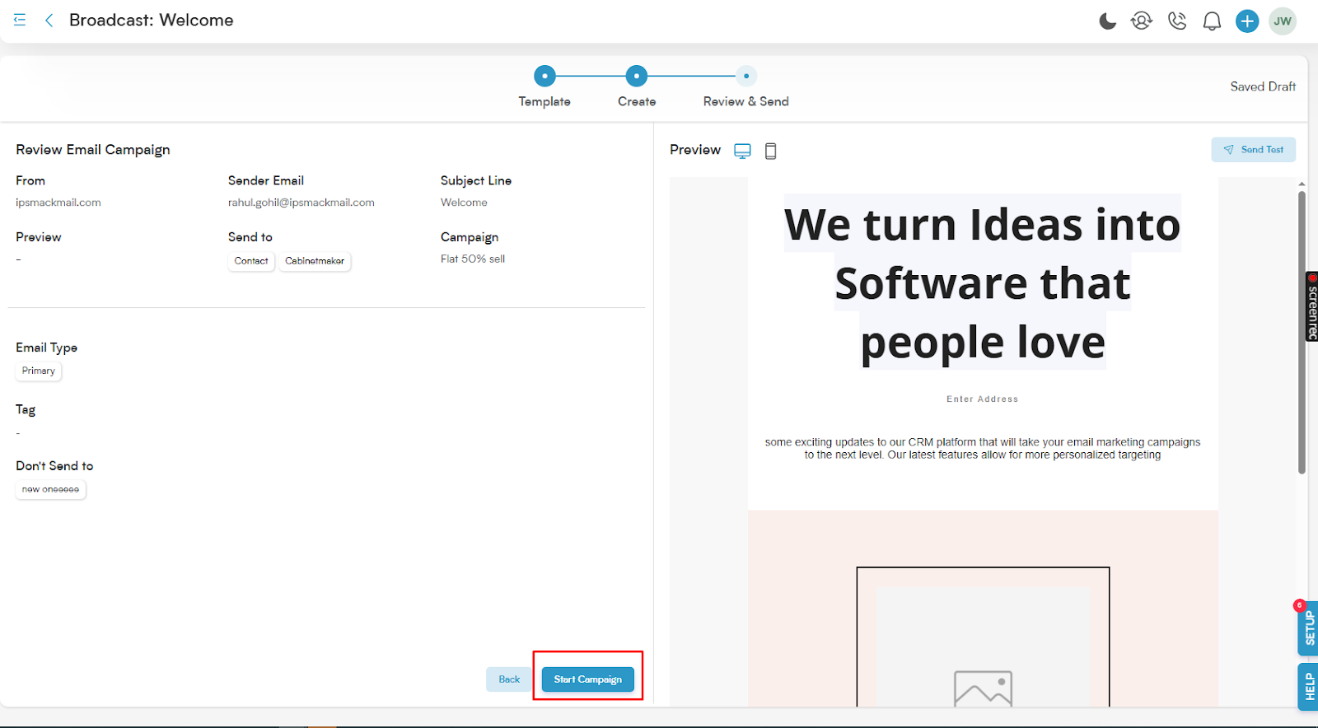The width and height of the screenshot is (1318, 728).
Task: Collapse the sidebar menu icon
Action: pyautogui.click(x=20, y=20)
